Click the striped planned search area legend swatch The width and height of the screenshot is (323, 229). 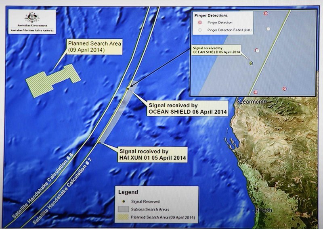pos(124,217)
